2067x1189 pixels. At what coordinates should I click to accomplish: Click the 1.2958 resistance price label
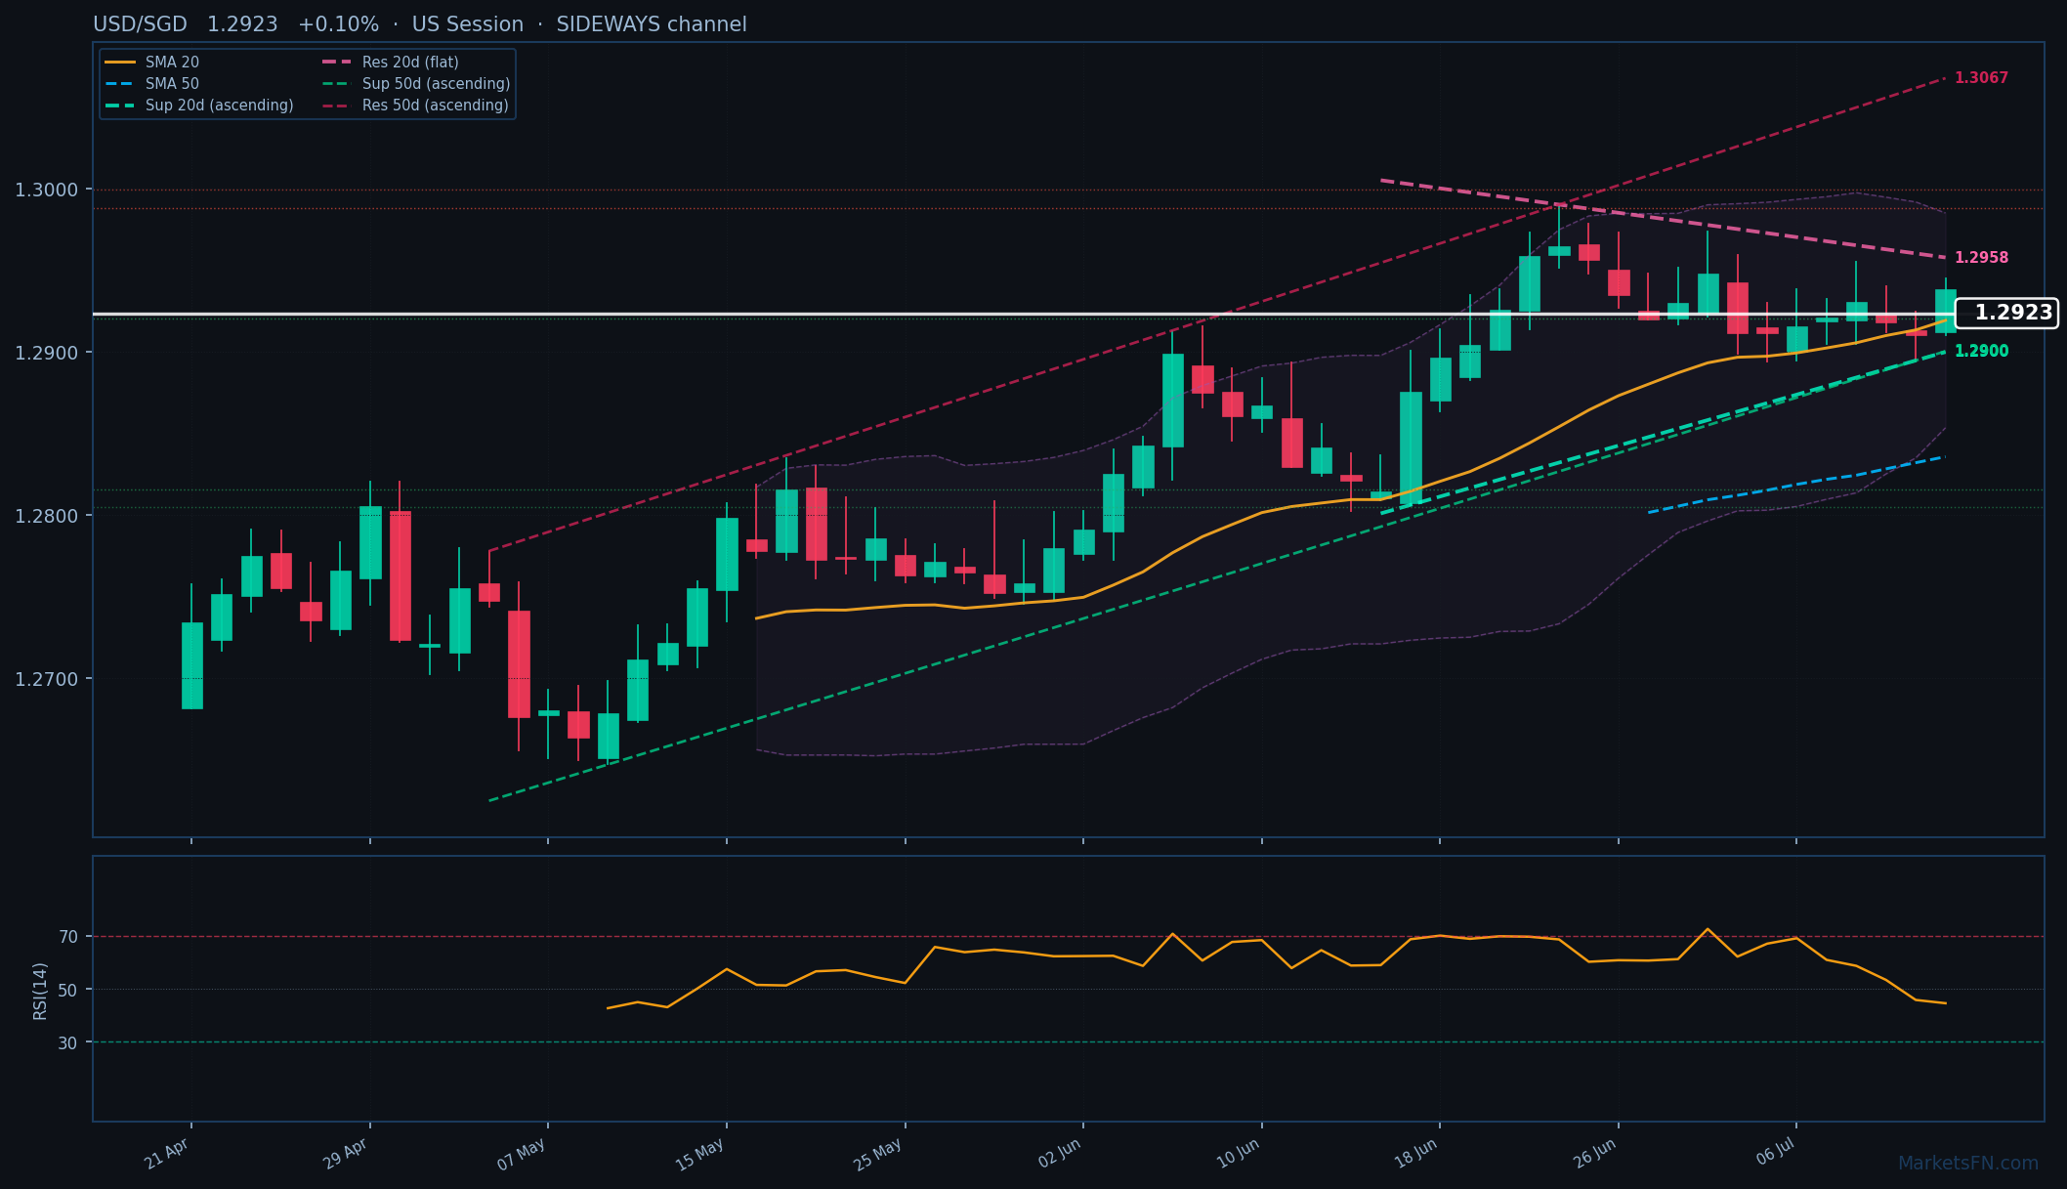tap(1981, 258)
